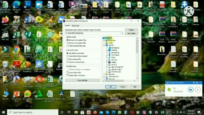This screenshot has height=115, width=204.
Task: Open File Explorer from the taskbar
Action: [x=76, y=112]
